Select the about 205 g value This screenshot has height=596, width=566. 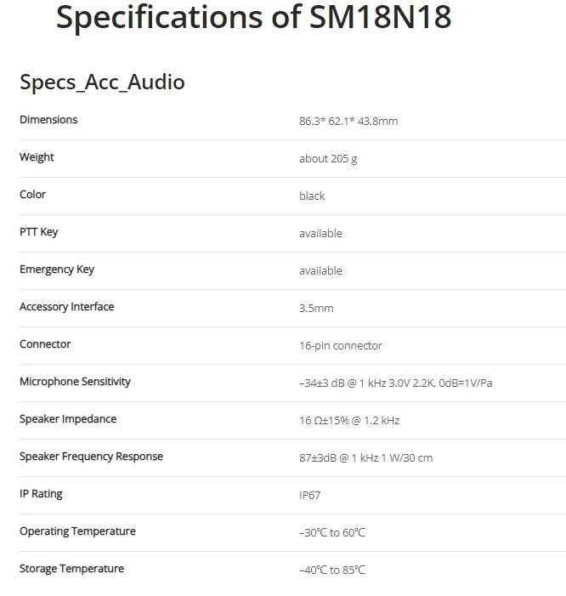[328, 159]
